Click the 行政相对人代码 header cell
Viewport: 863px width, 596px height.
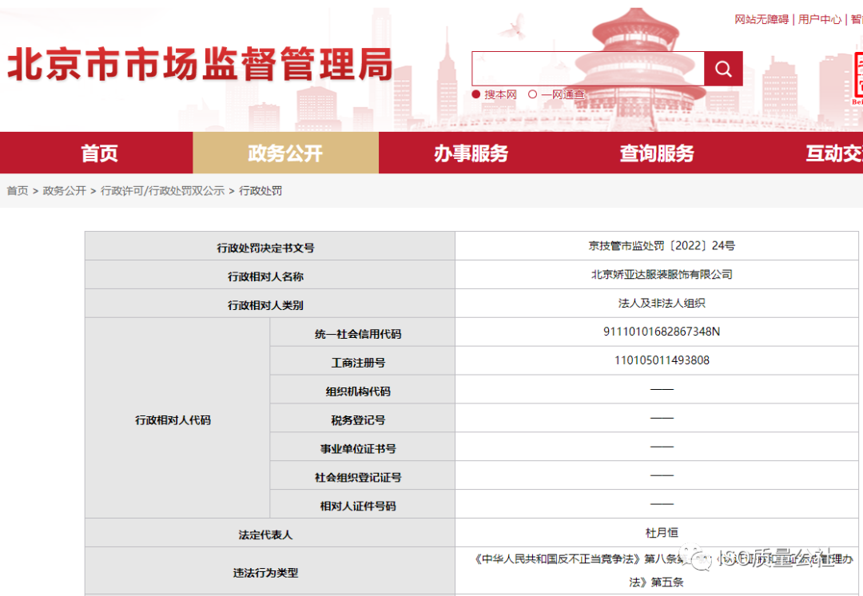click(177, 419)
